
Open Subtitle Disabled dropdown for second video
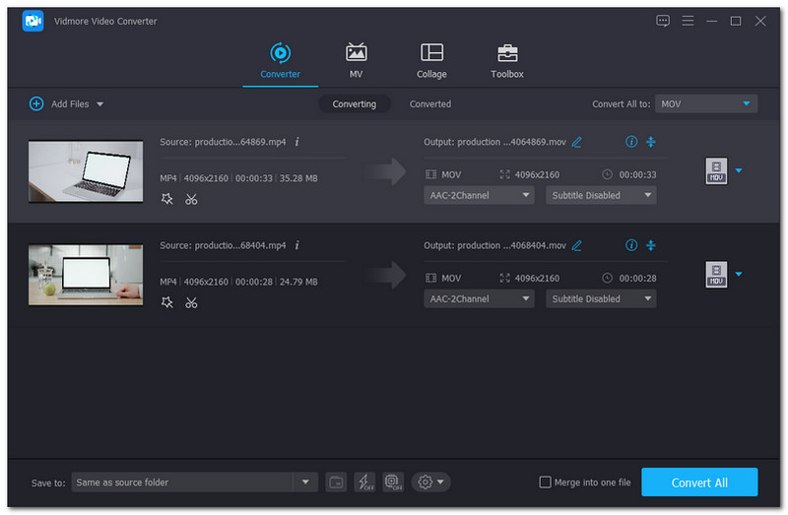(x=601, y=298)
